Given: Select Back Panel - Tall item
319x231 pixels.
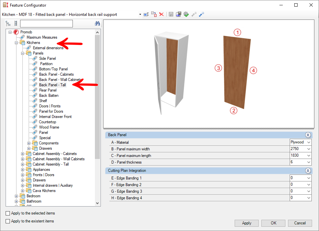Looking at the screenshot, I should click(52, 85).
